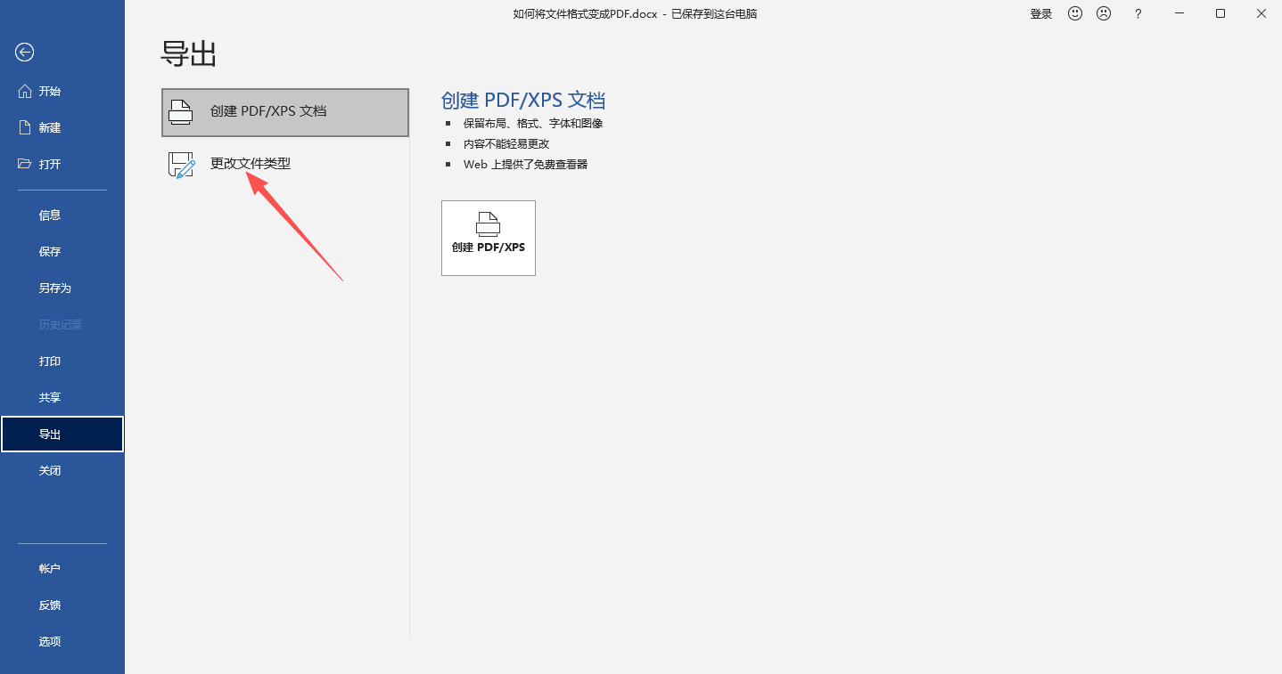This screenshot has width=1282, height=674.
Task: Click the 更改文件类型 disk-and-pencil icon
Action: (181, 165)
